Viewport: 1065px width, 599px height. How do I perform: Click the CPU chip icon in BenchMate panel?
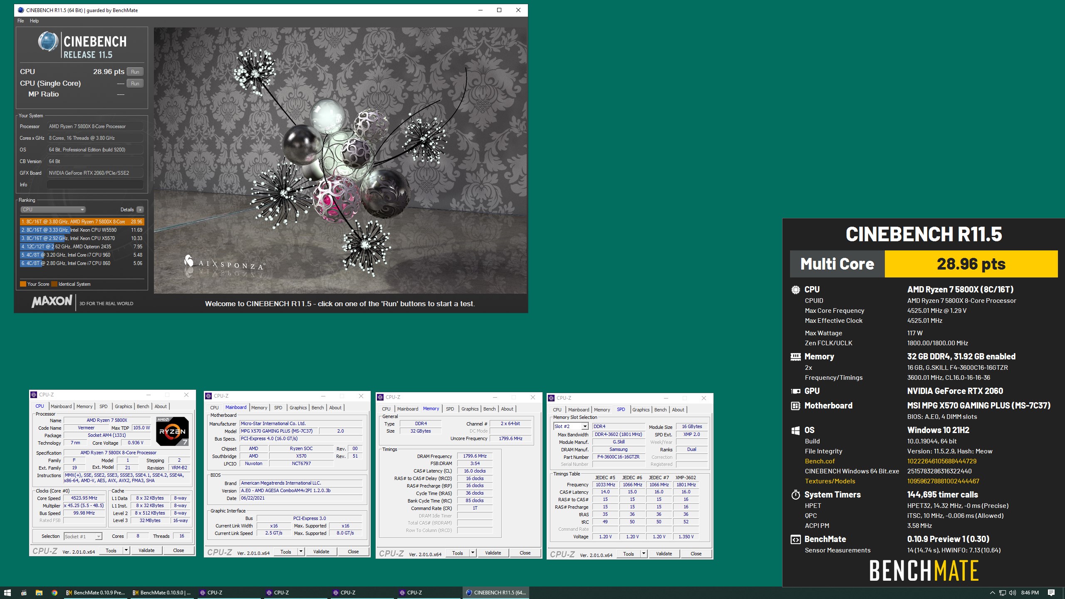[x=795, y=290]
